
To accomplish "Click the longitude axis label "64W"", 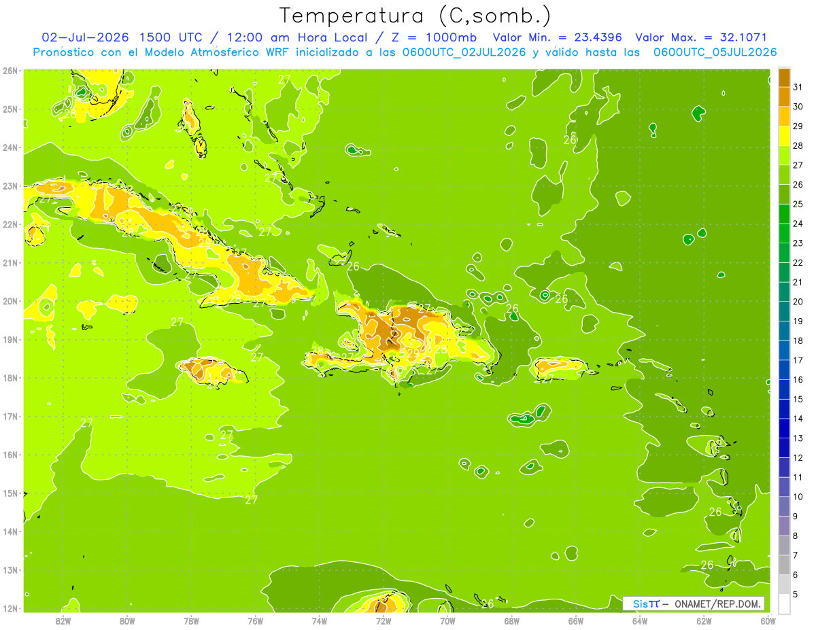I will tap(640, 620).
